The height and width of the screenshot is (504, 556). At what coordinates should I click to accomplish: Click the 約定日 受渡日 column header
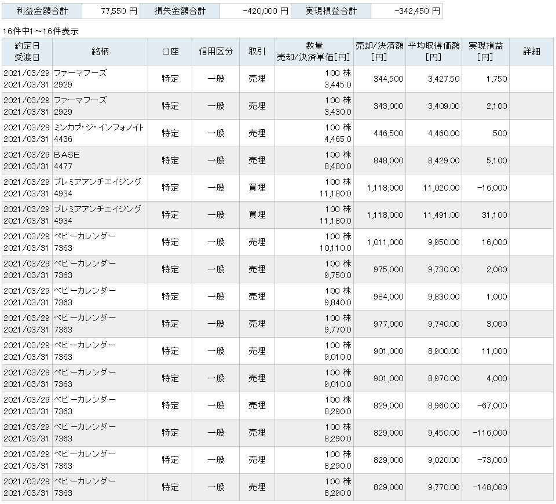tap(27, 52)
